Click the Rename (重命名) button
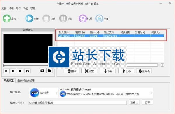The height and width of the screenshot is (114, 175). [144, 71]
